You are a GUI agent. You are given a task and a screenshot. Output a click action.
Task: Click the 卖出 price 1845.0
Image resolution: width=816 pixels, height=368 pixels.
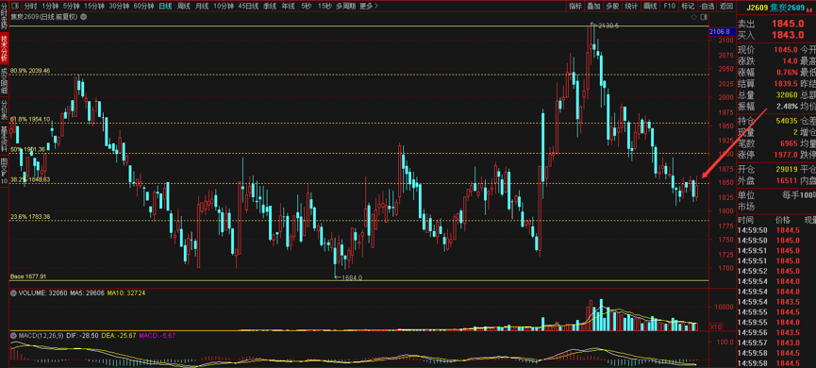click(x=788, y=24)
